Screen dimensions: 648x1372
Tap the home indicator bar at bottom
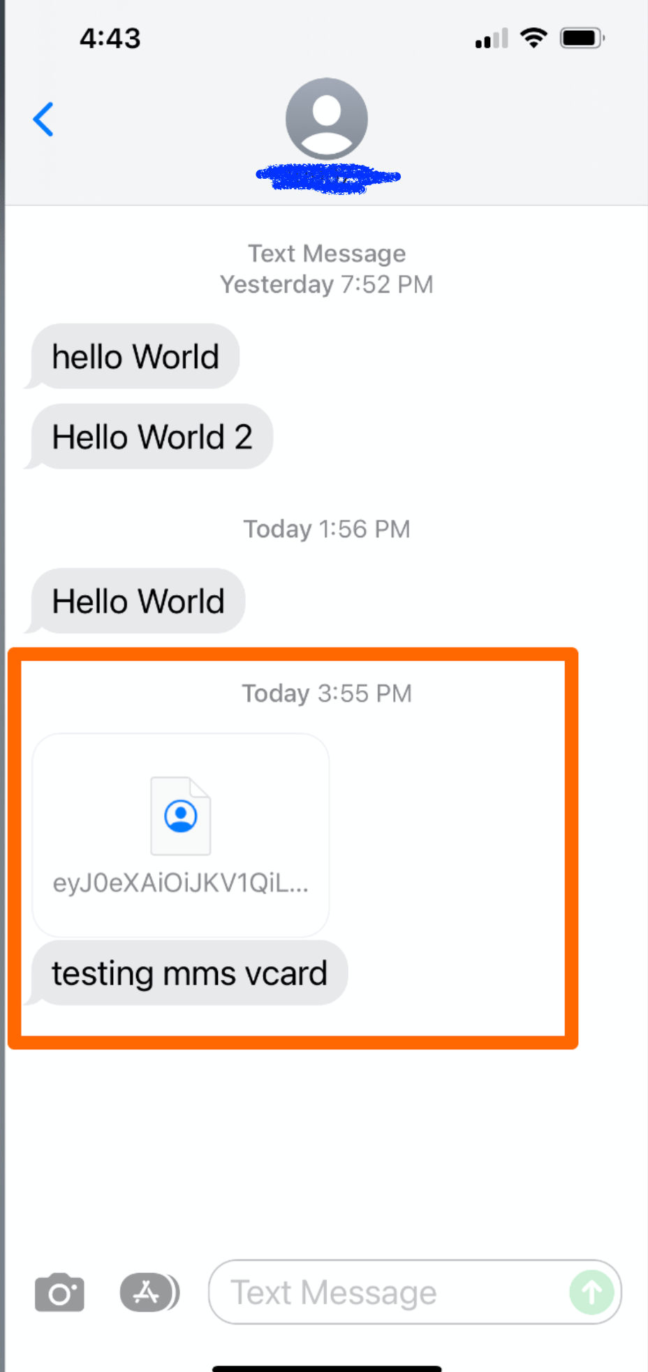[327, 1369]
